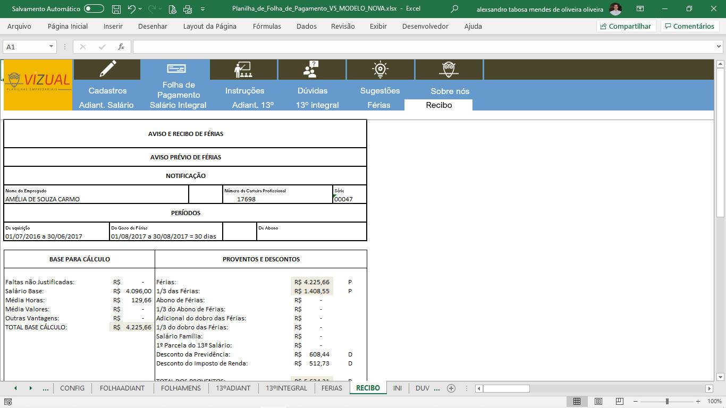Click the Folha de Pagamento card icon
The image size is (726, 408).
(x=176, y=69)
